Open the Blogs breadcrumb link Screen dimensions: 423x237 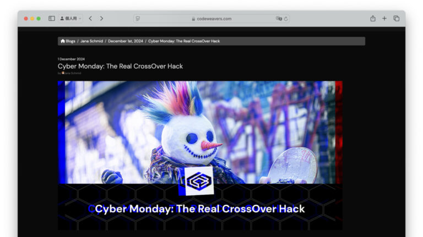[70, 41]
